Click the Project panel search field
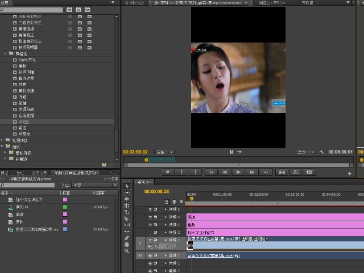 [27, 185]
